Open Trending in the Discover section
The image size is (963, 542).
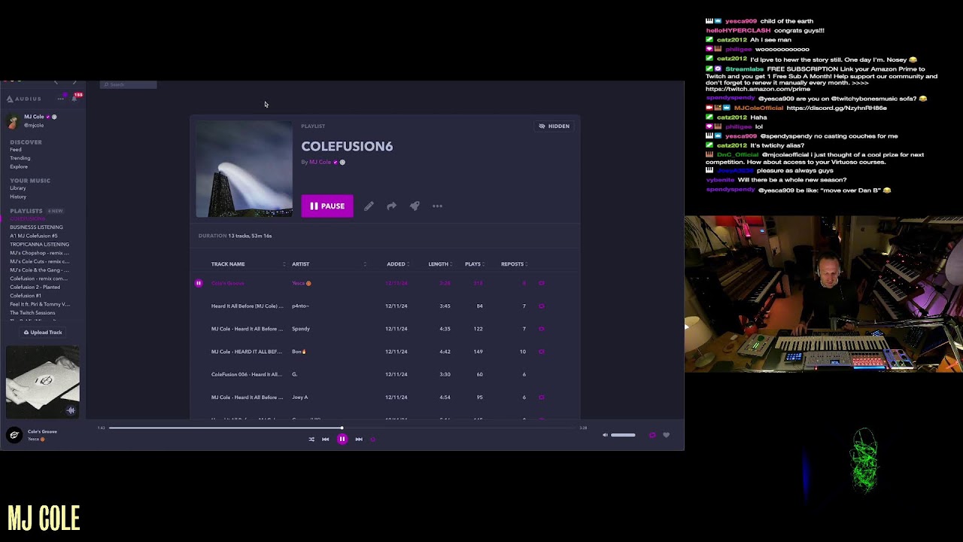coord(20,158)
